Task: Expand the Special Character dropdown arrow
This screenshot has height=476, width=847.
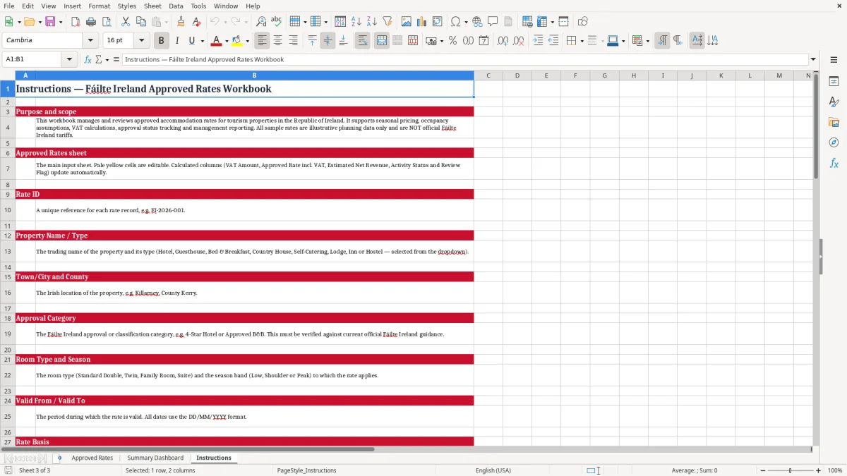Action: pyautogui.click(x=466, y=22)
